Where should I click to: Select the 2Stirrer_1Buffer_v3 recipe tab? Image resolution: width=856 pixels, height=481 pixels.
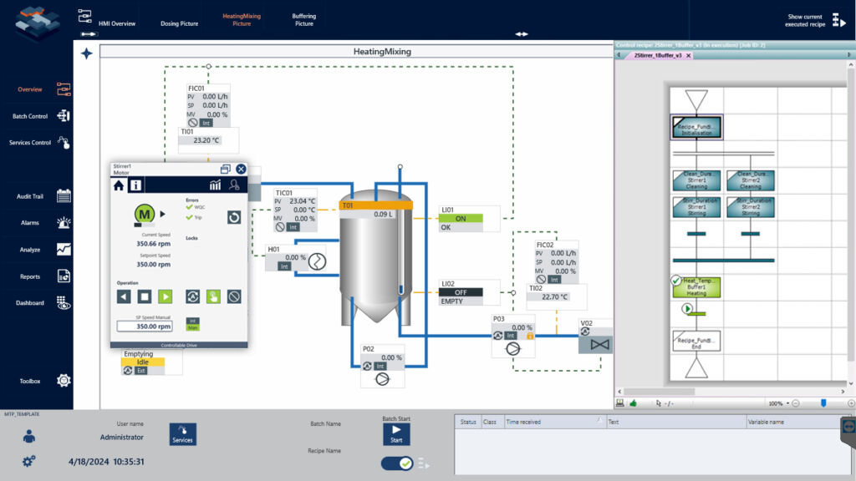661,56
